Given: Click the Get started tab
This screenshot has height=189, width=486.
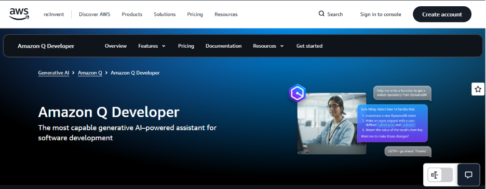Looking at the screenshot, I should point(309,46).
